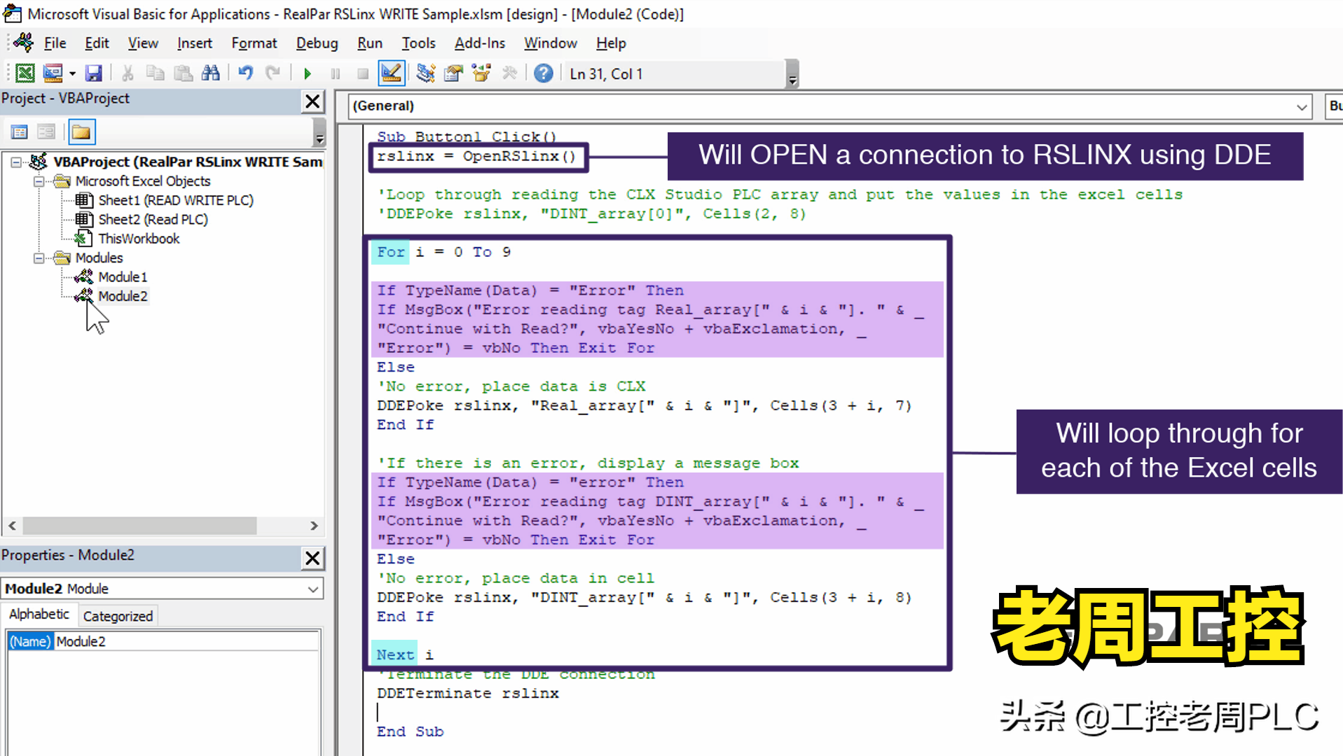The height and width of the screenshot is (756, 1343).
Task: Click the View Code icon in Project panel
Action: click(x=20, y=132)
